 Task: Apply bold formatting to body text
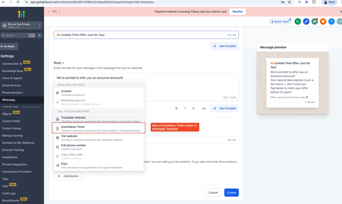pyautogui.click(x=176, y=109)
